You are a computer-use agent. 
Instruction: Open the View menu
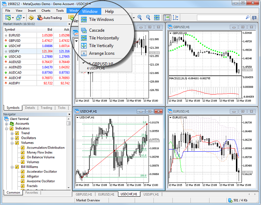[x=19, y=11]
